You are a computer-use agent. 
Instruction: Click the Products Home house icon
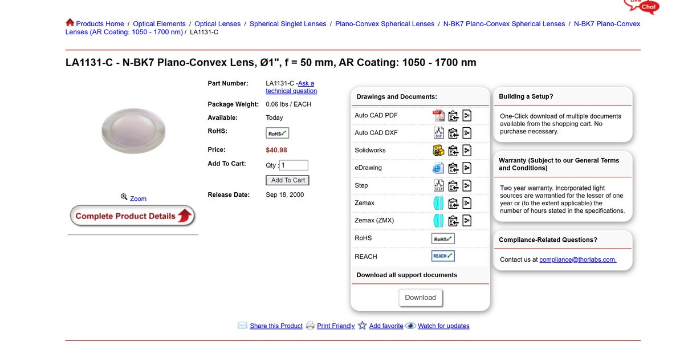[x=70, y=22]
